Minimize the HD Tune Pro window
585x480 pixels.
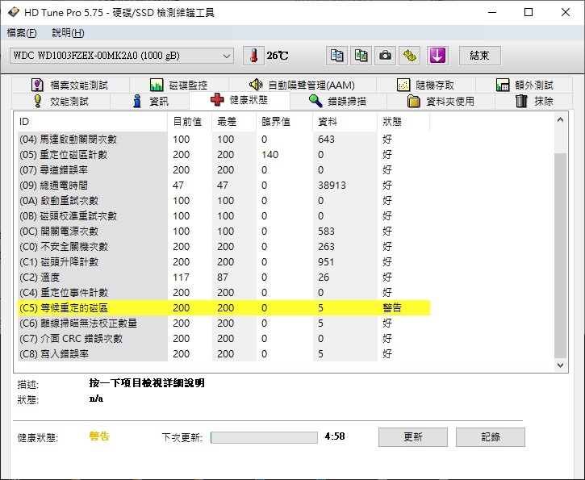coord(492,12)
